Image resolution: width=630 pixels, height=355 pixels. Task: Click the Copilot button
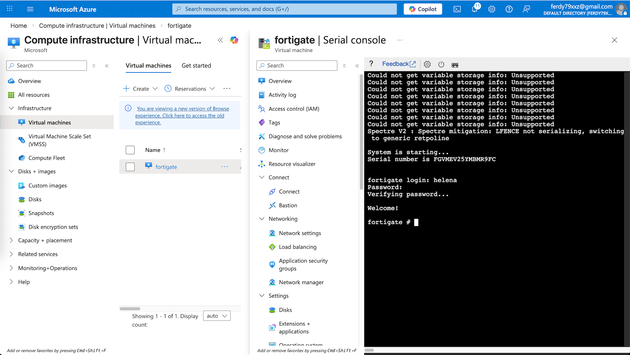click(x=423, y=9)
